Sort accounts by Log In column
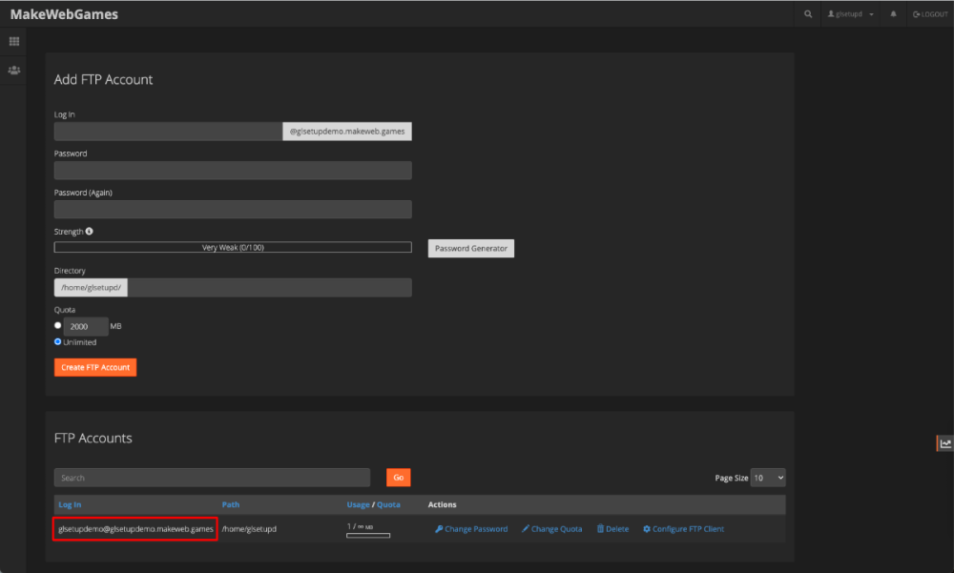The width and height of the screenshot is (954, 573). pyautogui.click(x=70, y=504)
